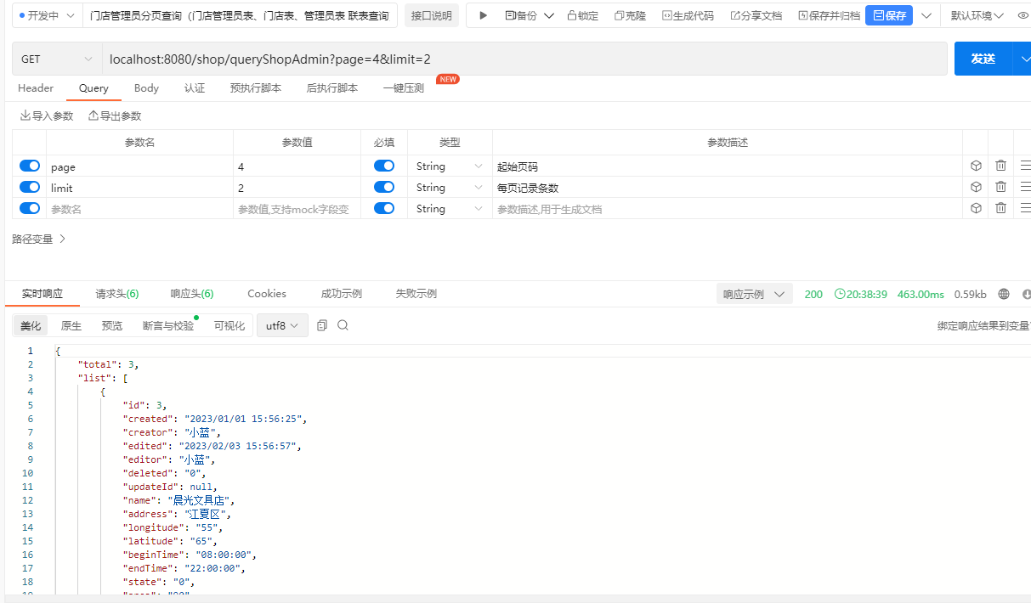The width and height of the screenshot is (1031, 603).
Task: Enable the globe icon near response size
Action: click(1004, 294)
